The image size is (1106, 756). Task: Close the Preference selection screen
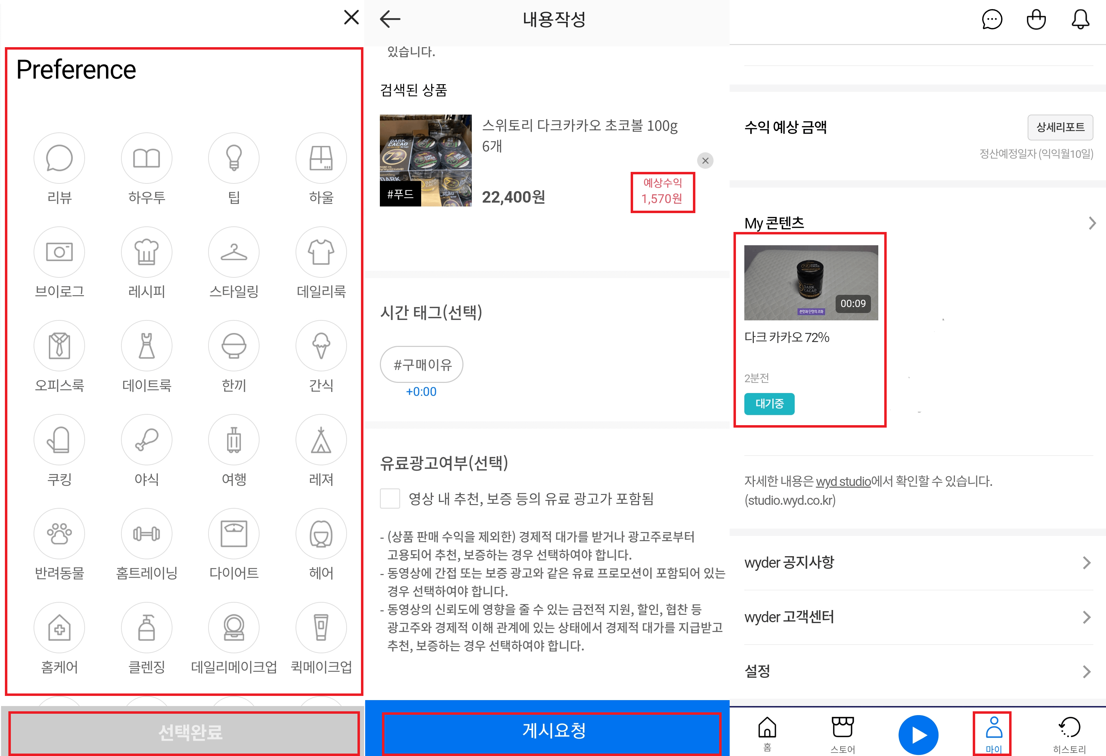click(x=351, y=17)
